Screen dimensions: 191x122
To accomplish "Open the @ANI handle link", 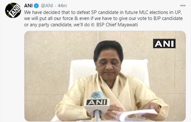I will [x=47, y=6].
